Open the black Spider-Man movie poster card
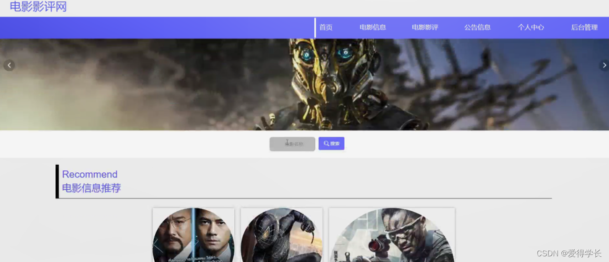609x262 pixels. click(281, 235)
